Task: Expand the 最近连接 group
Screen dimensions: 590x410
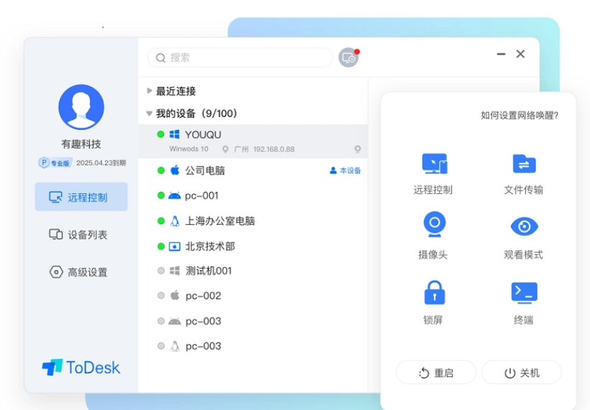Action: point(149,90)
